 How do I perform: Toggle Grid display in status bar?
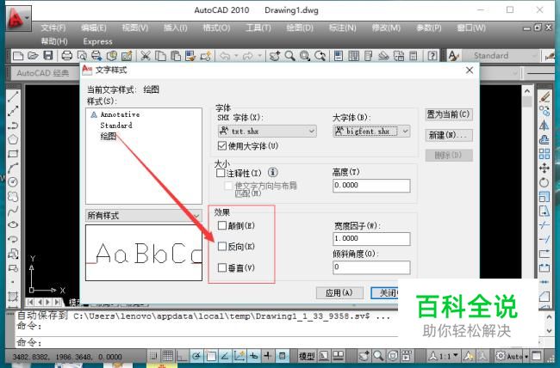pos(168,355)
